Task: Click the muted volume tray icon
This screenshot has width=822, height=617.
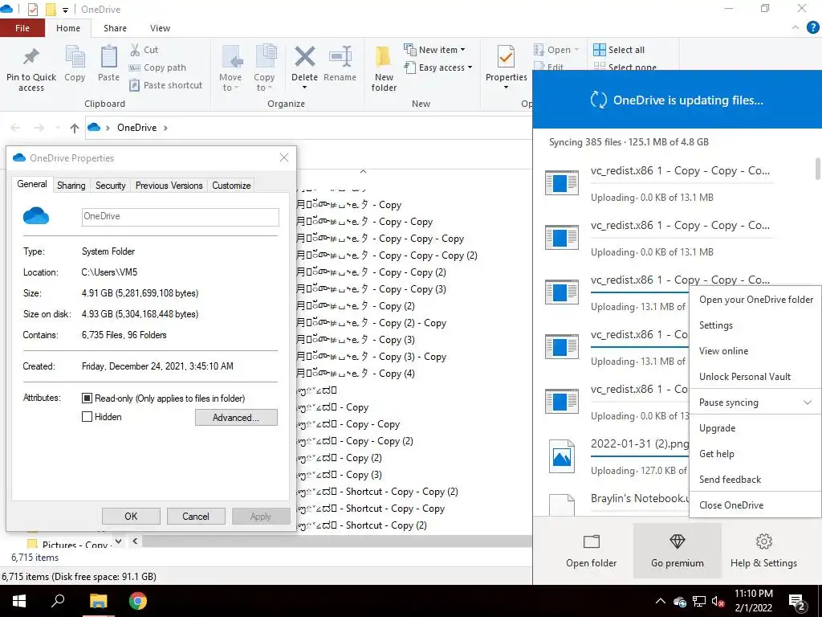Action: [x=718, y=601]
